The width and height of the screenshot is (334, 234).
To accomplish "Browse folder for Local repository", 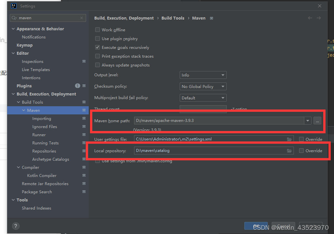I will point(289,151).
